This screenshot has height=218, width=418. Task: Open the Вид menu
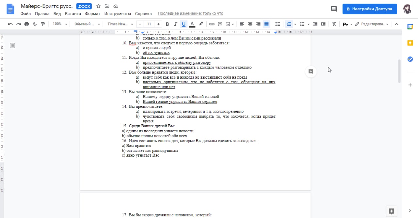click(57, 14)
